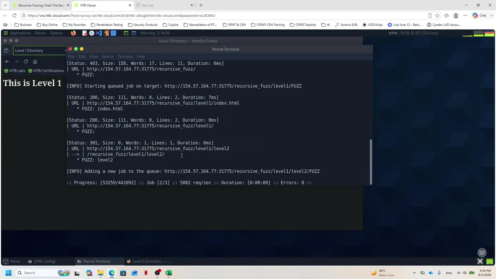Image resolution: width=496 pixels, height=279 pixels.
Task: Open the Edge profile avatar
Action: [x=456, y=15]
